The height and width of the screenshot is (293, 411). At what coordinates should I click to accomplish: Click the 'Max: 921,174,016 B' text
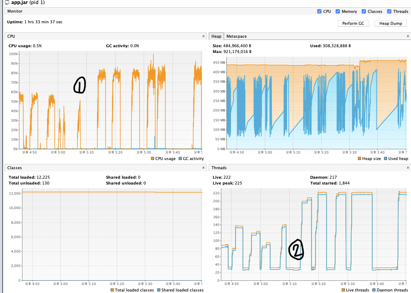232,52
